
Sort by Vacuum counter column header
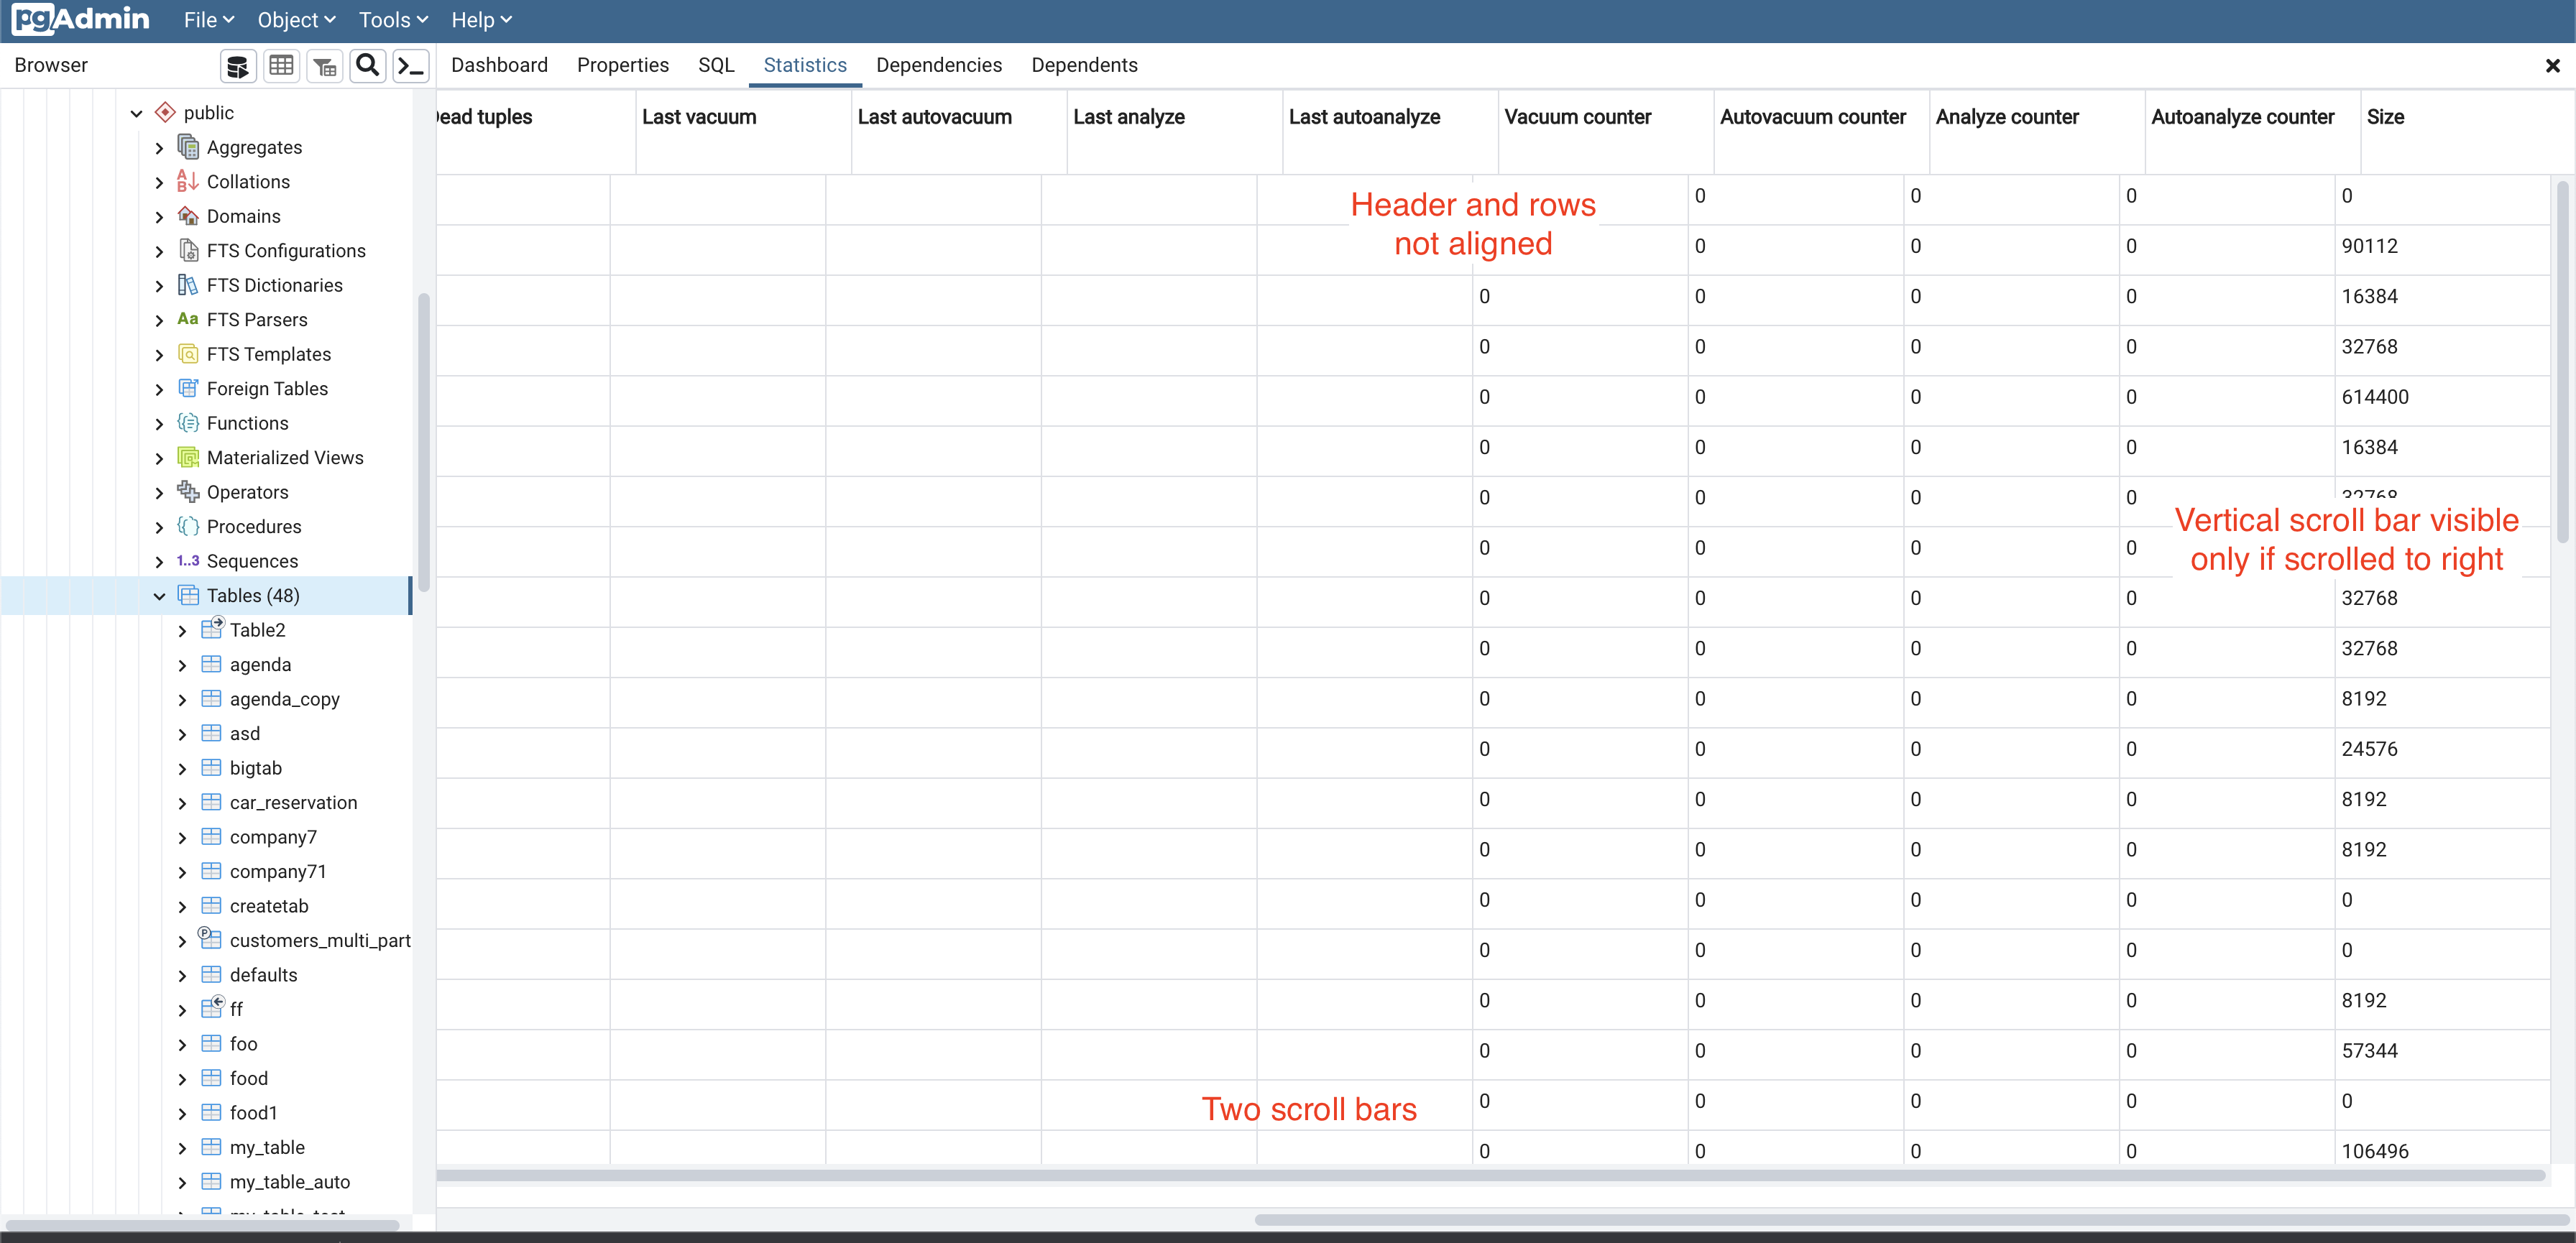tap(1577, 117)
